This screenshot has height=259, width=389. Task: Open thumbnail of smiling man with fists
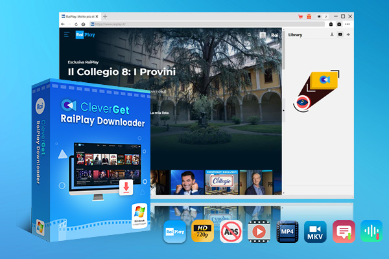click(187, 182)
